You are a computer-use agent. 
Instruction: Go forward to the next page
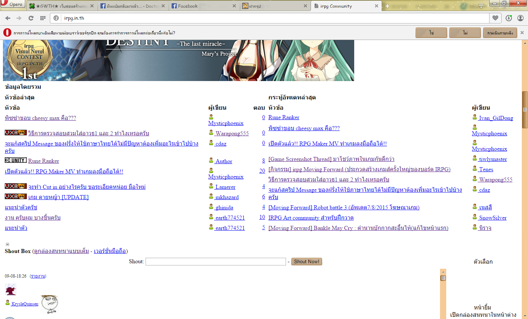(19, 18)
